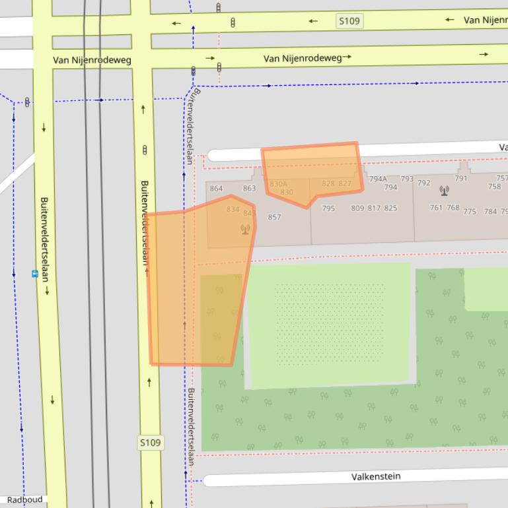Select the antenna icon near house number 792
Image resolution: width=508 pixels, height=508 pixels.
pyautogui.click(x=444, y=191)
